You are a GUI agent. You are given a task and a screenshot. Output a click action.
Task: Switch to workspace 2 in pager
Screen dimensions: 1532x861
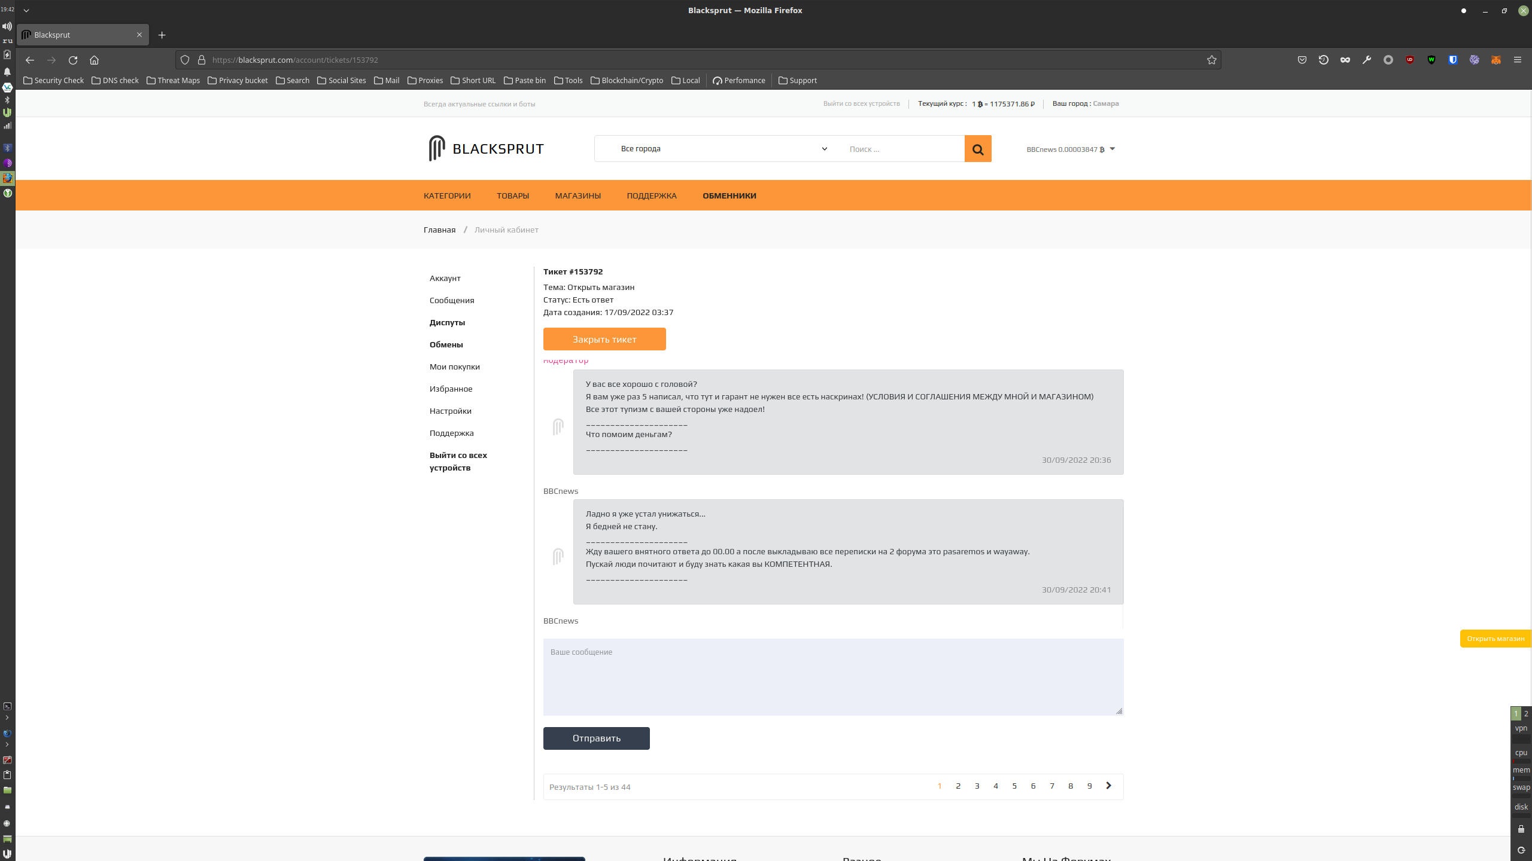[x=1526, y=713]
